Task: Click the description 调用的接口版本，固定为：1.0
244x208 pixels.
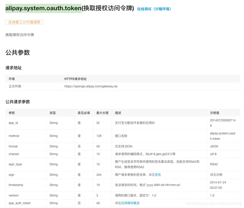Action: [135, 195]
